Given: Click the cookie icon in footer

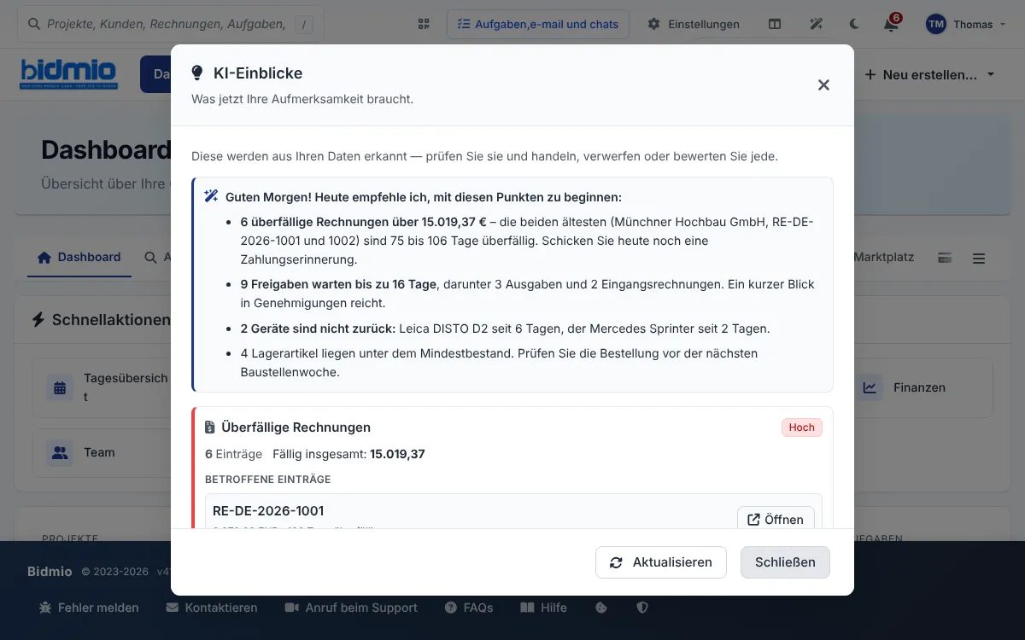Looking at the screenshot, I should click(x=600, y=608).
